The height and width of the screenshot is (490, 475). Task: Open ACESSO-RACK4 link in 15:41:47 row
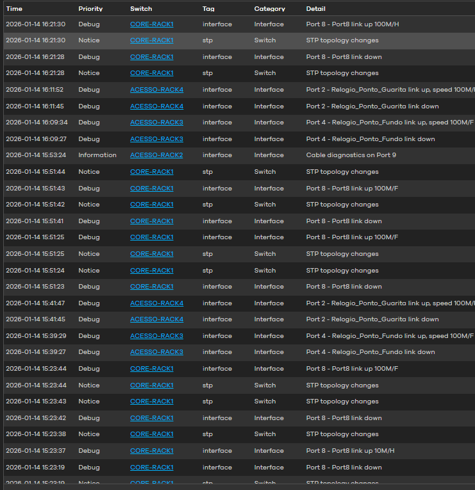[156, 303]
